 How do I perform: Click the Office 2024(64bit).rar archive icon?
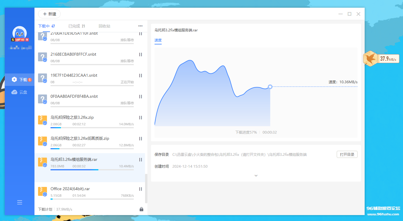[x=42, y=192]
